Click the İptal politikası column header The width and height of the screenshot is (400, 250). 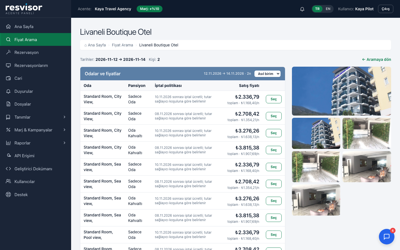168,86
